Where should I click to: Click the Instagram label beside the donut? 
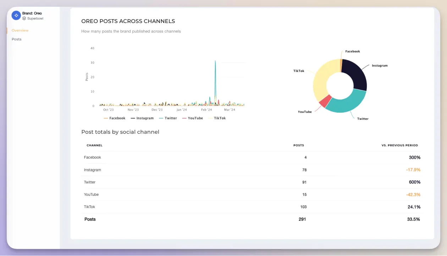pos(380,66)
